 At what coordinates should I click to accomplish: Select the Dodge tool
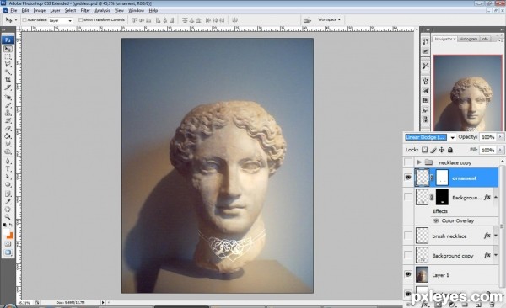[x=8, y=151]
